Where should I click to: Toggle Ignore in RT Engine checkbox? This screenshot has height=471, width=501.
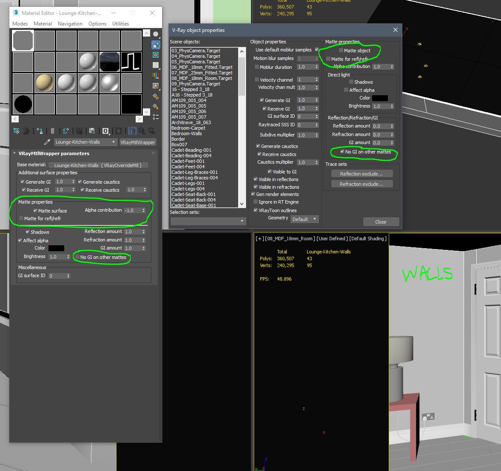tap(256, 201)
